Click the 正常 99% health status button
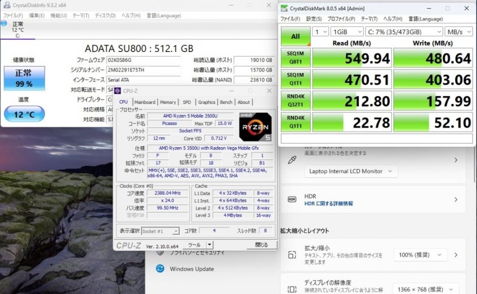 [24, 78]
